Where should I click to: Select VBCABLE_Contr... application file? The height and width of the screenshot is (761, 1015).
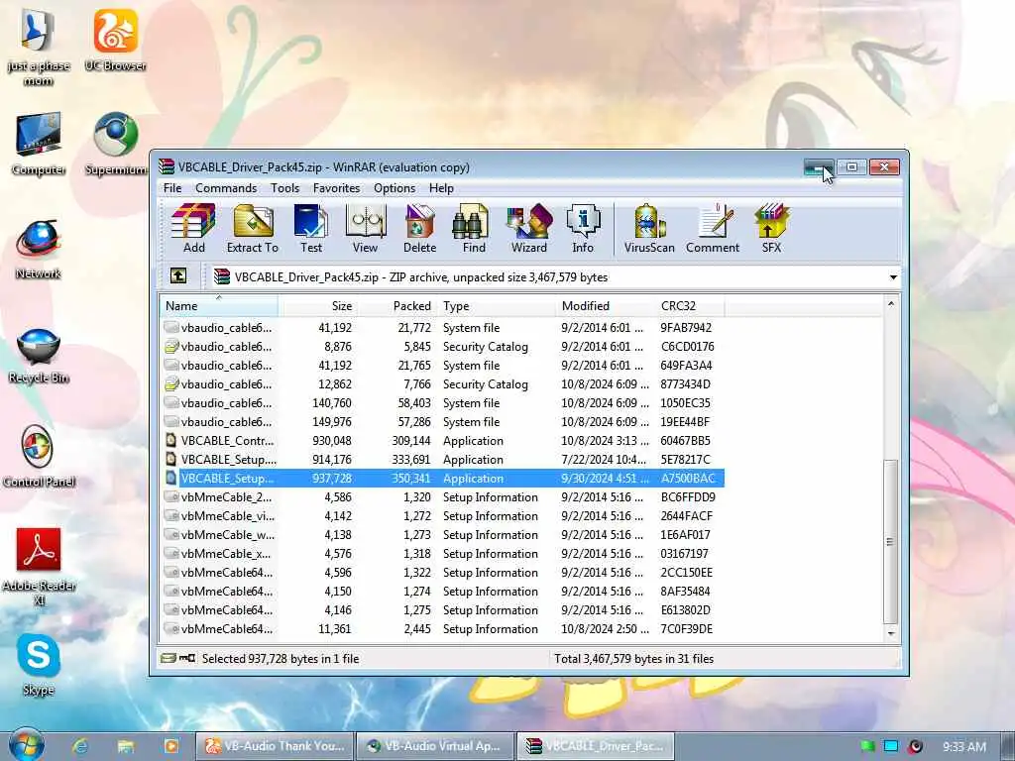click(x=442, y=441)
